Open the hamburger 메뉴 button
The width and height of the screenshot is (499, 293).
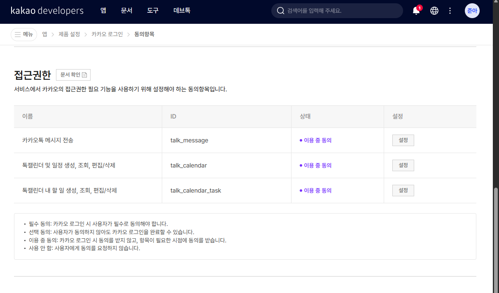pos(24,35)
